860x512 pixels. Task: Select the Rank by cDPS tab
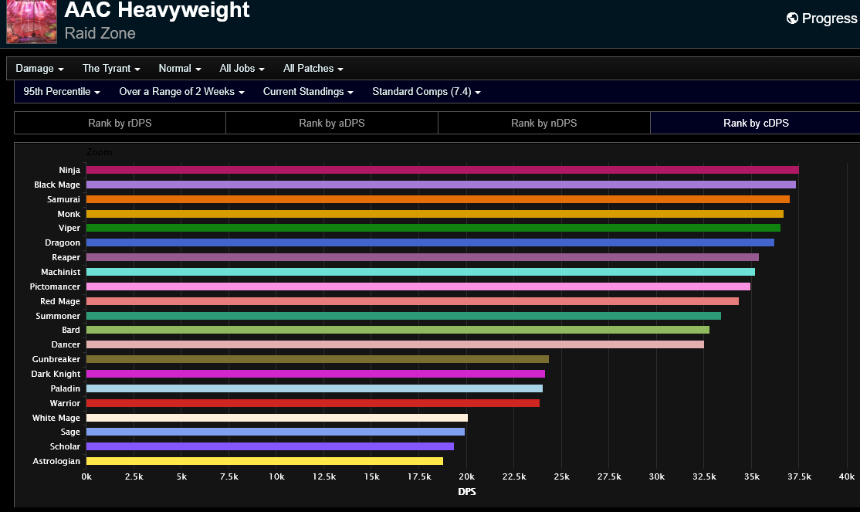click(756, 123)
